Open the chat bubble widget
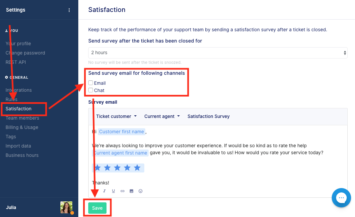Screen dimensions: 355x217 (341, 198)
